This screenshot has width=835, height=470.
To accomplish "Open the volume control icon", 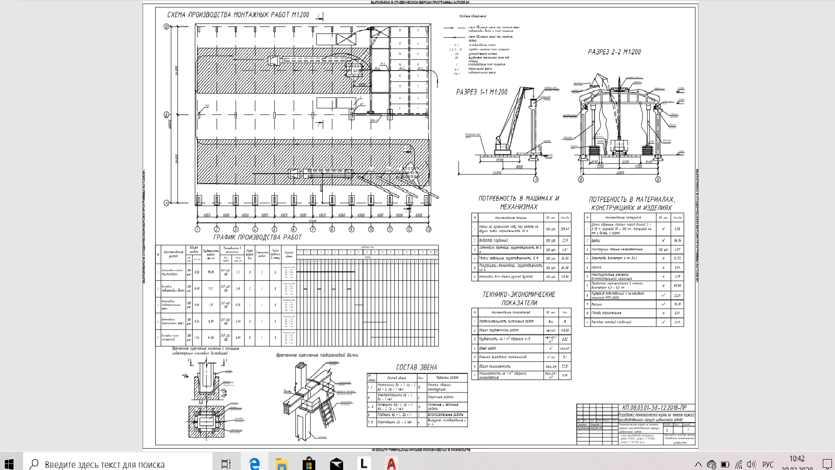I will click(x=751, y=464).
